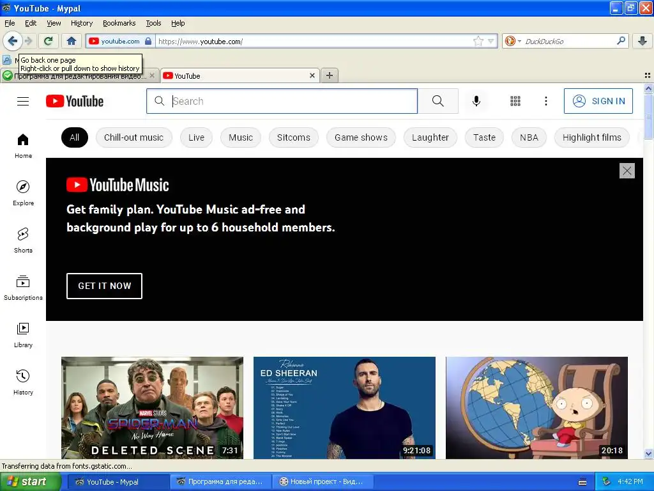Select the NBA filter chip
The height and width of the screenshot is (491, 654).
tap(529, 137)
